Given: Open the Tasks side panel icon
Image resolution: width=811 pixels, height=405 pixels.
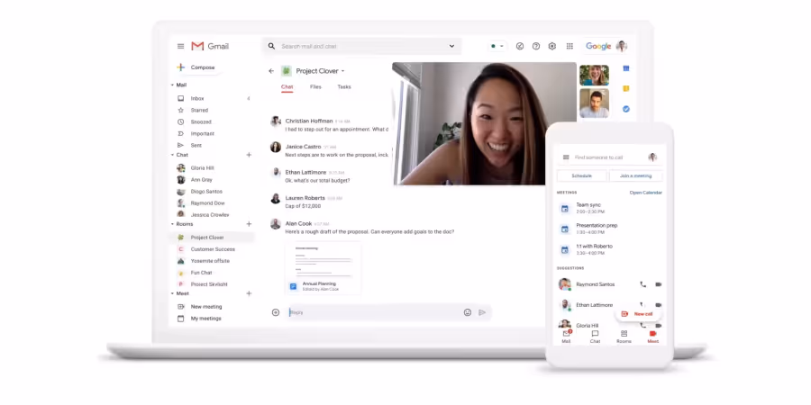Looking at the screenshot, I should [626, 109].
